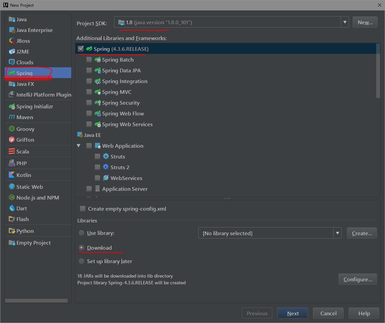Click the Node.js and NPM icon

tap(12, 198)
